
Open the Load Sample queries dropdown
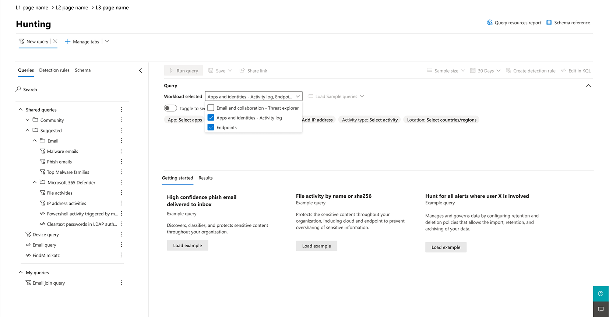[336, 96]
